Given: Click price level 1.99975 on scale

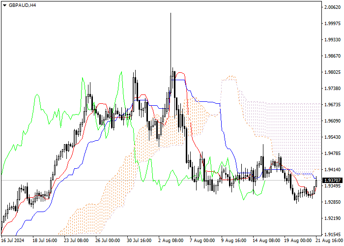Looking at the screenshot, I should (x=333, y=24).
